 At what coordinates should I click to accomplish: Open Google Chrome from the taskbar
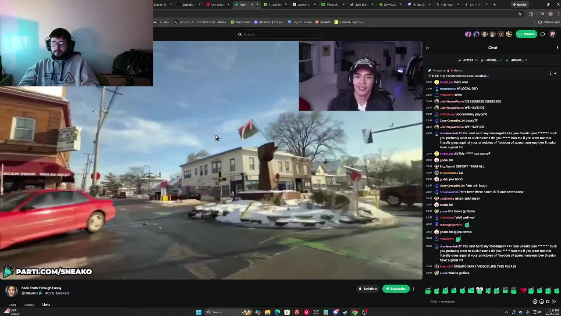[x=355, y=312]
